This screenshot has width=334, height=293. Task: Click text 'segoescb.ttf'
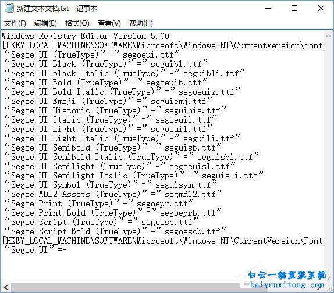tap(193, 231)
